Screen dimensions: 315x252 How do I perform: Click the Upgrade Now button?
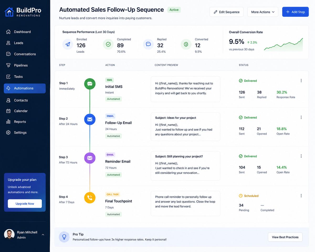coord(25,204)
